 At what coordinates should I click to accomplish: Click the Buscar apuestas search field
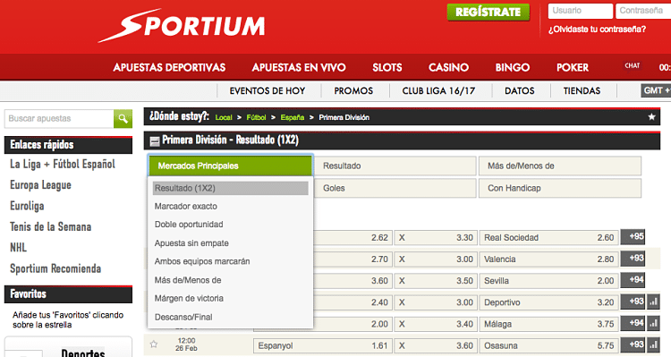(x=59, y=119)
